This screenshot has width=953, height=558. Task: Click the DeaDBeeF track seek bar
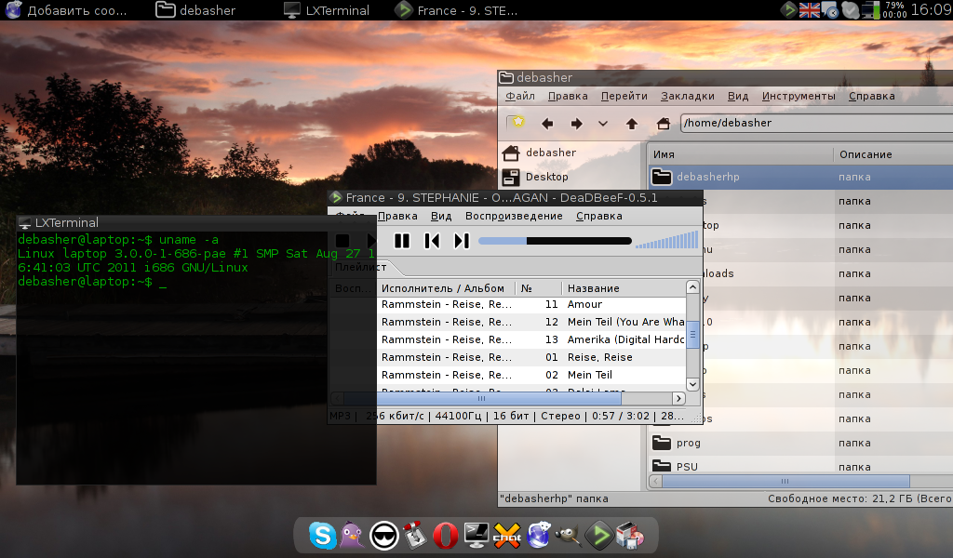click(x=555, y=241)
